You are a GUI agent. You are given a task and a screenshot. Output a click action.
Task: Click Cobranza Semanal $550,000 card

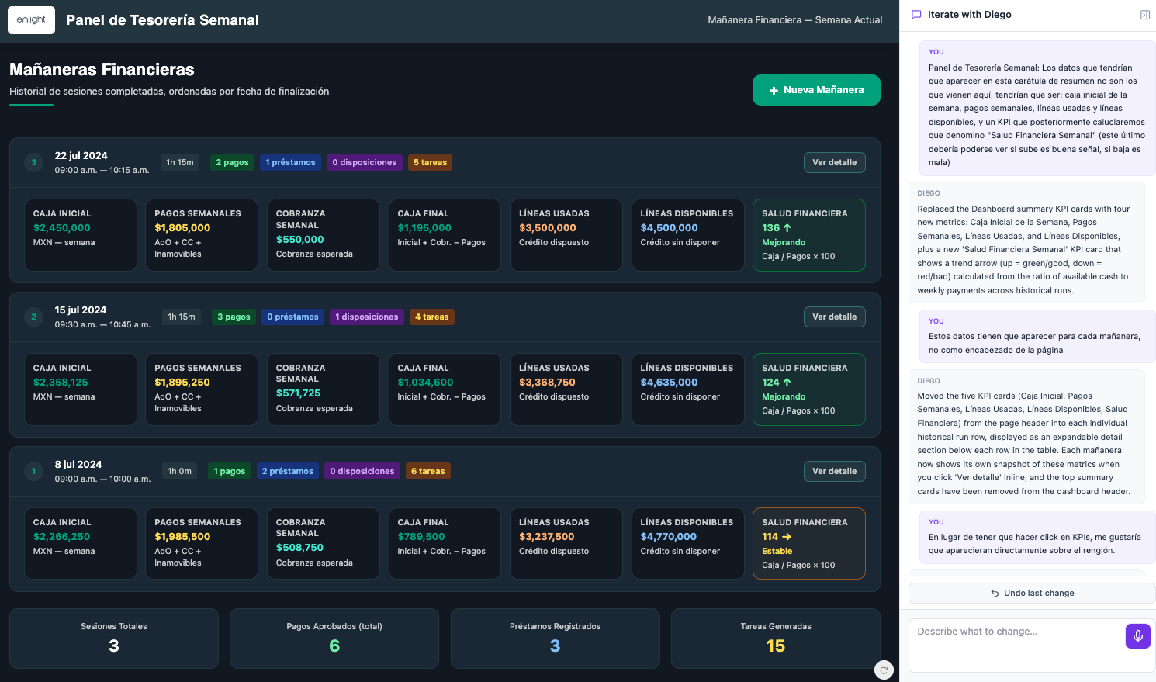[323, 235]
